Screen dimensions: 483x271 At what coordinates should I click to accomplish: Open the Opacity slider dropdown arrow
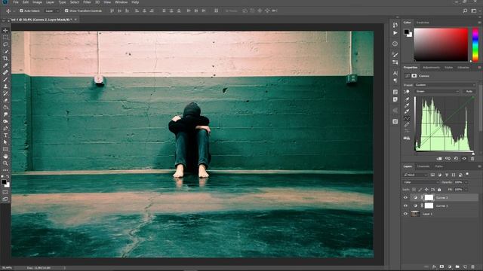pyautogui.click(x=466, y=182)
